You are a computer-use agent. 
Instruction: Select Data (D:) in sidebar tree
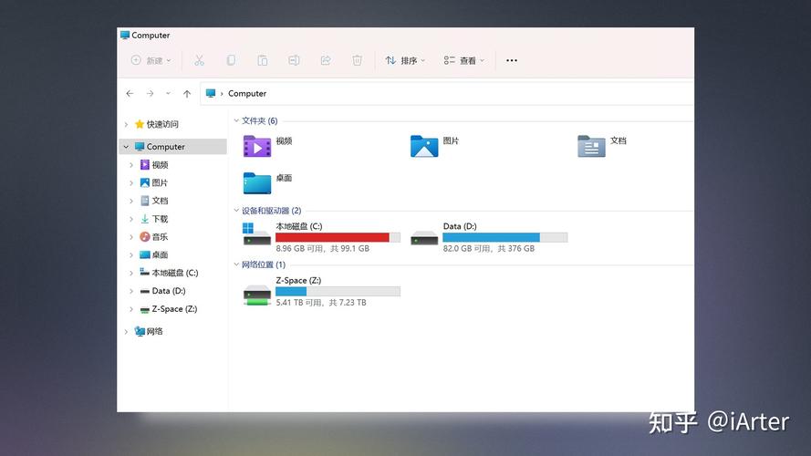click(x=168, y=291)
